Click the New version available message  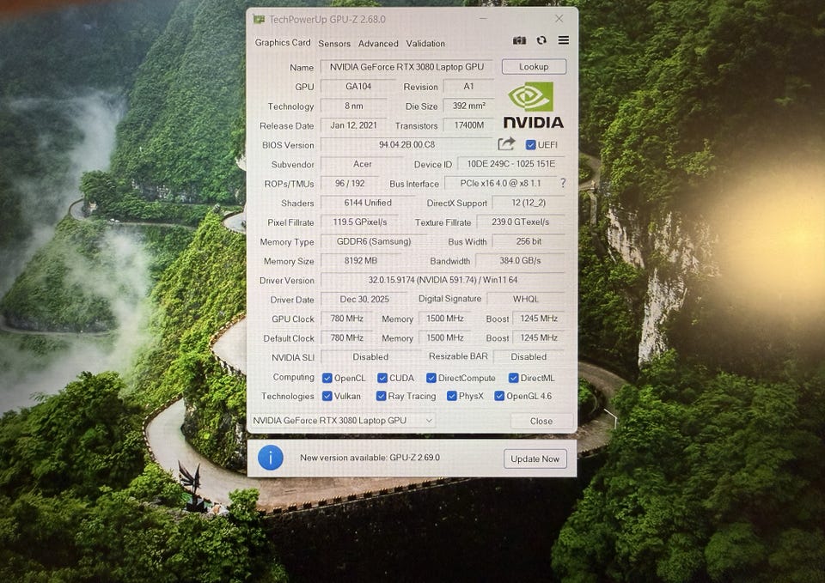click(x=370, y=458)
